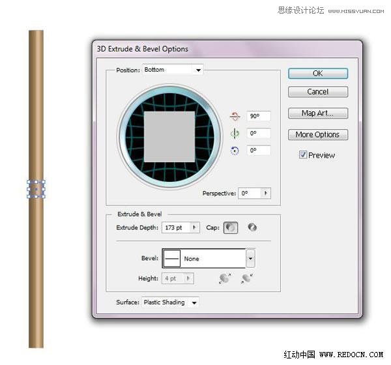Click the Z rotation 0° field

click(x=259, y=151)
